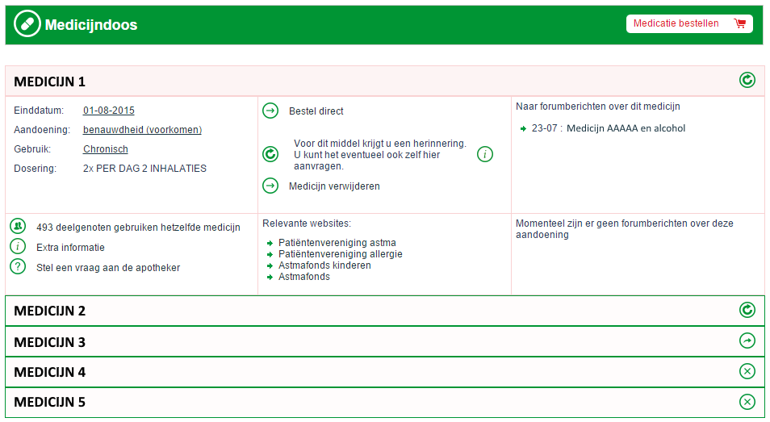Click Stel een vraag aan de apotheker
The width and height of the screenshot is (770, 422).
click(108, 267)
